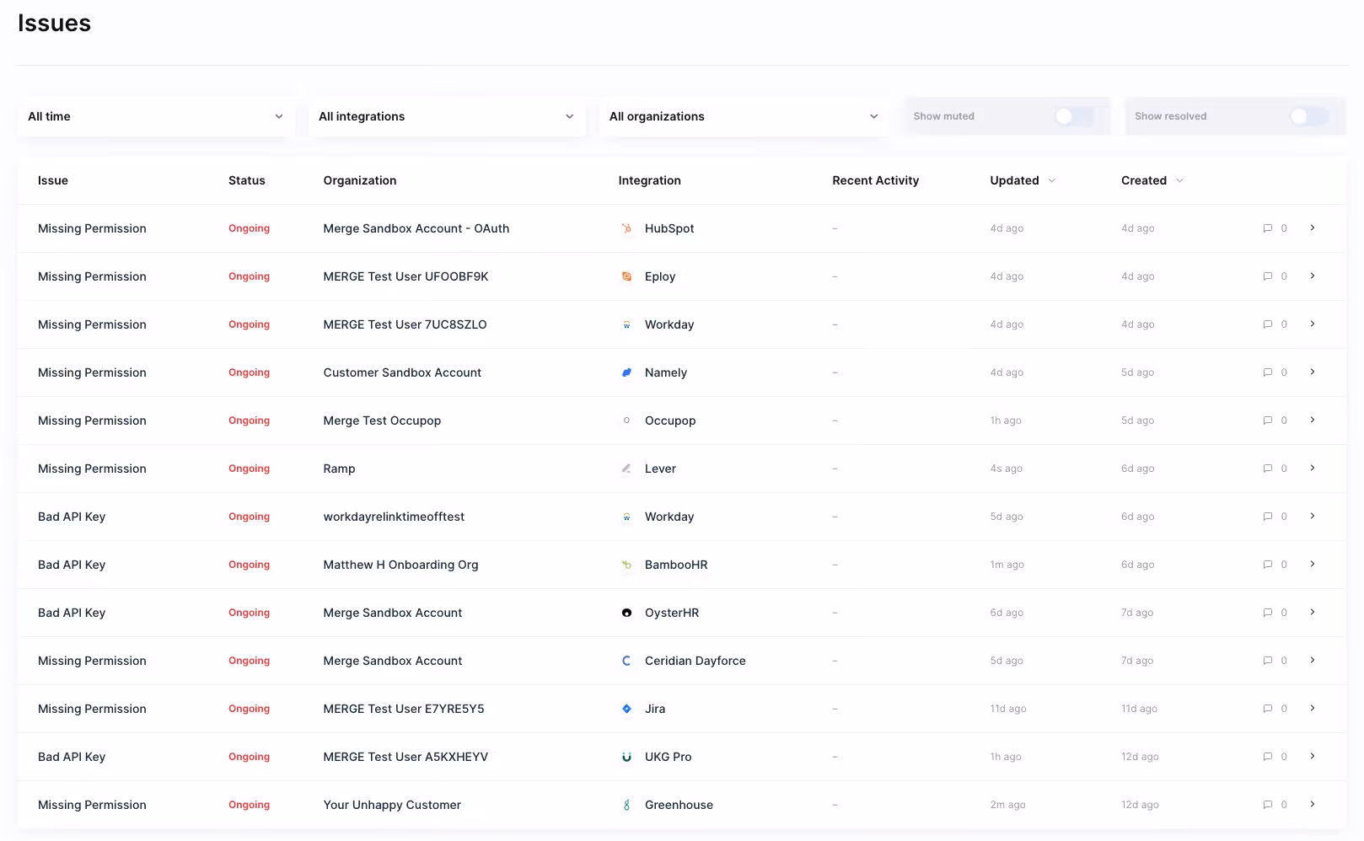
Task: Click the Issue column header
Action: coord(53,180)
